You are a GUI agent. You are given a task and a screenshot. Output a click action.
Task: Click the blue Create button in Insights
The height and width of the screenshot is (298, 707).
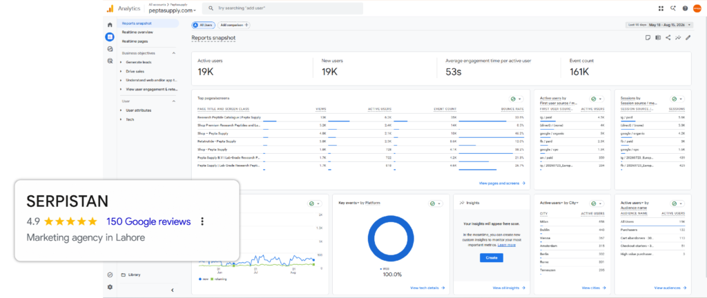tap(491, 258)
